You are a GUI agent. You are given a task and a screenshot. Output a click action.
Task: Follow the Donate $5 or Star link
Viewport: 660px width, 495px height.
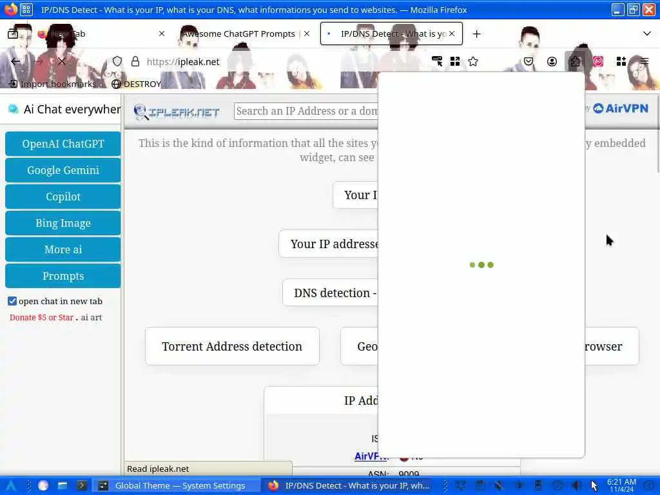[x=41, y=317]
